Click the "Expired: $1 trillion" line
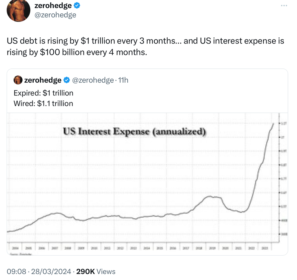This screenshot has height=280, width=297. click(x=44, y=93)
